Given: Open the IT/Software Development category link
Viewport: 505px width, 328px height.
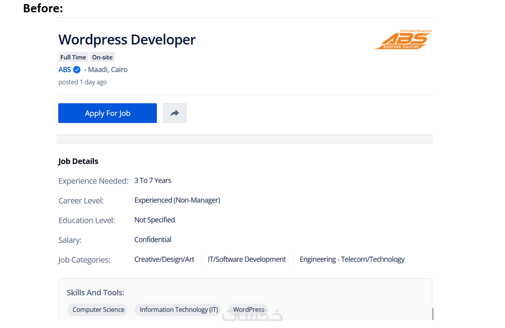Looking at the screenshot, I should [247, 259].
